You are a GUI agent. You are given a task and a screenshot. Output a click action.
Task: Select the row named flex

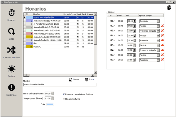coord(59,43)
